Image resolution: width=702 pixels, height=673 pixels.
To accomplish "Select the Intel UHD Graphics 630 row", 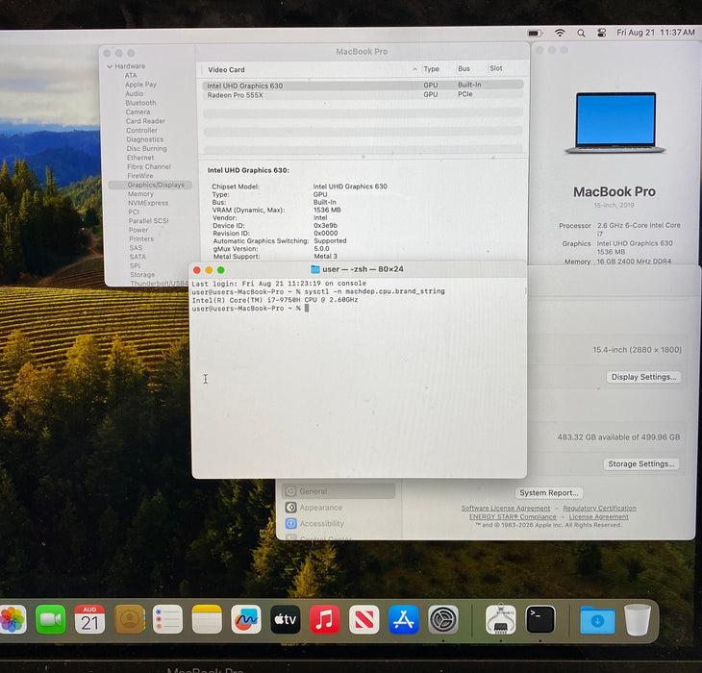I will 363,85.
